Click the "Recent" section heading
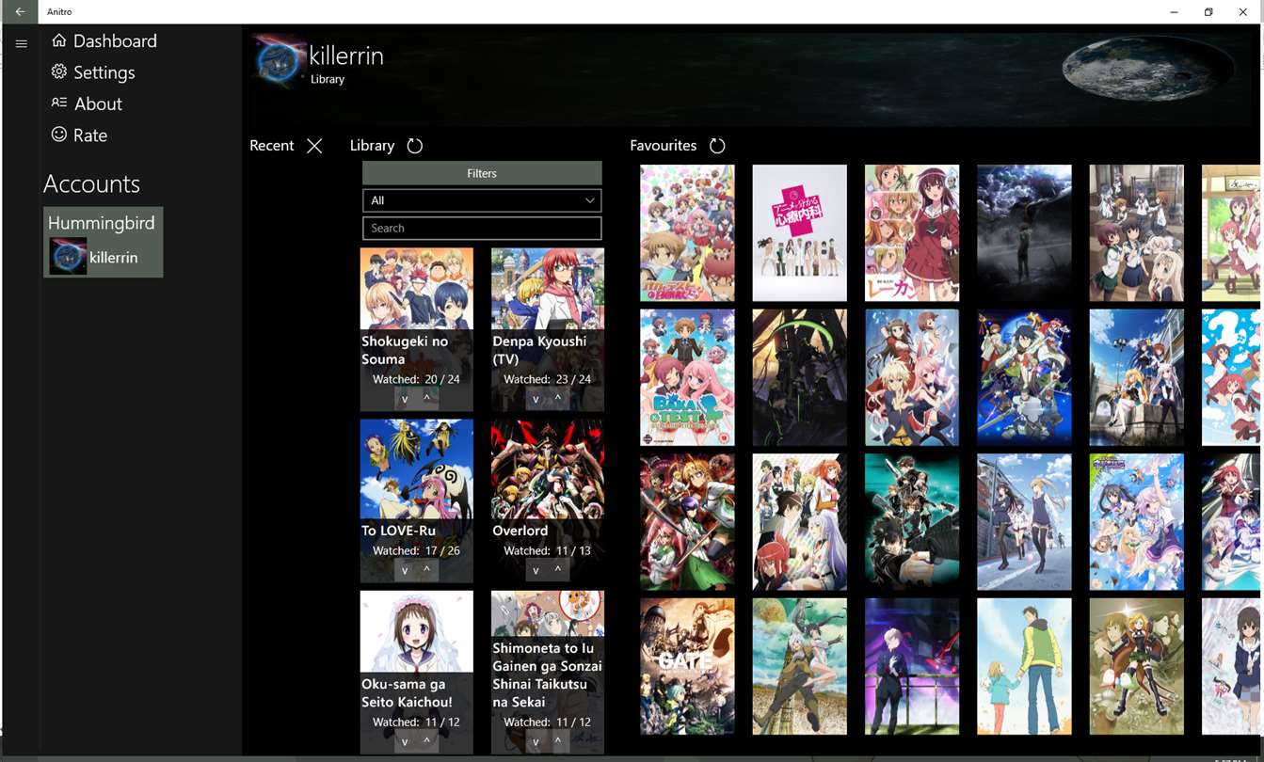This screenshot has width=1264, height=762. tap(272, 146)
